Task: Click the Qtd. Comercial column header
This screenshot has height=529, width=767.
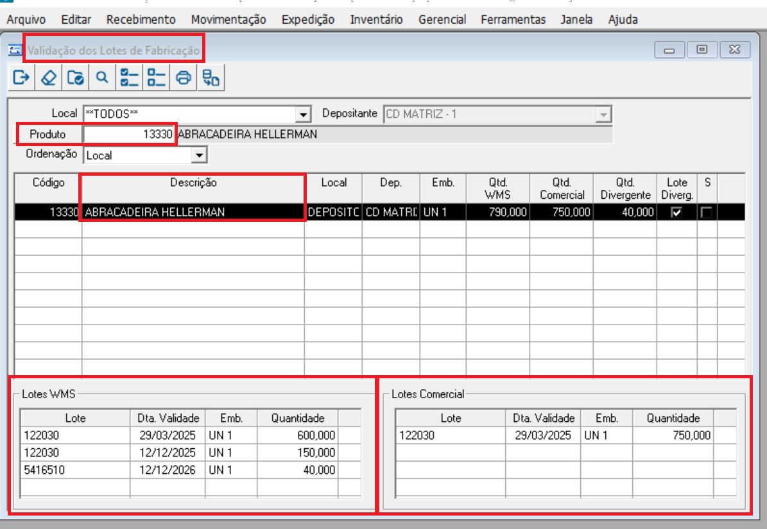Action: [562, 188]
